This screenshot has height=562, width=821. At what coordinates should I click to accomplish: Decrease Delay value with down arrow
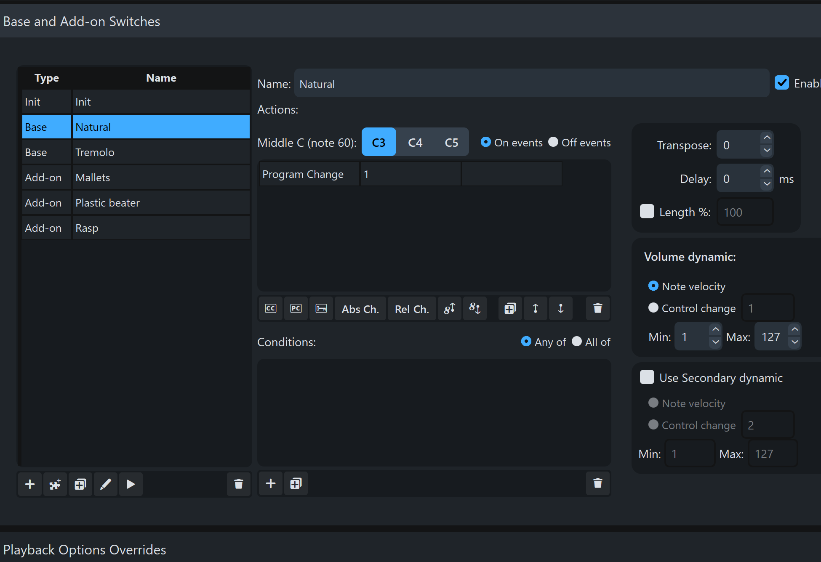tap(767, 184)
